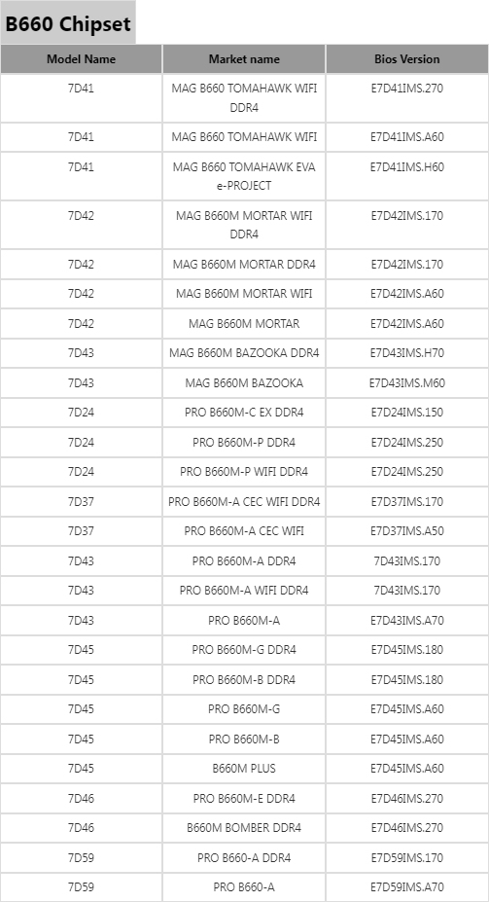Select MAG B660M MORTAR DDR4 cell
The width and height of the screenshot is (489, 902).
pos(244,265)
